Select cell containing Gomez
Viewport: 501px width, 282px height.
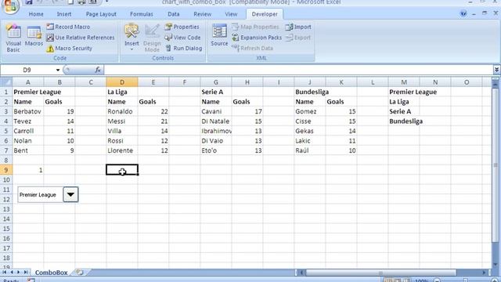(310, 111)
